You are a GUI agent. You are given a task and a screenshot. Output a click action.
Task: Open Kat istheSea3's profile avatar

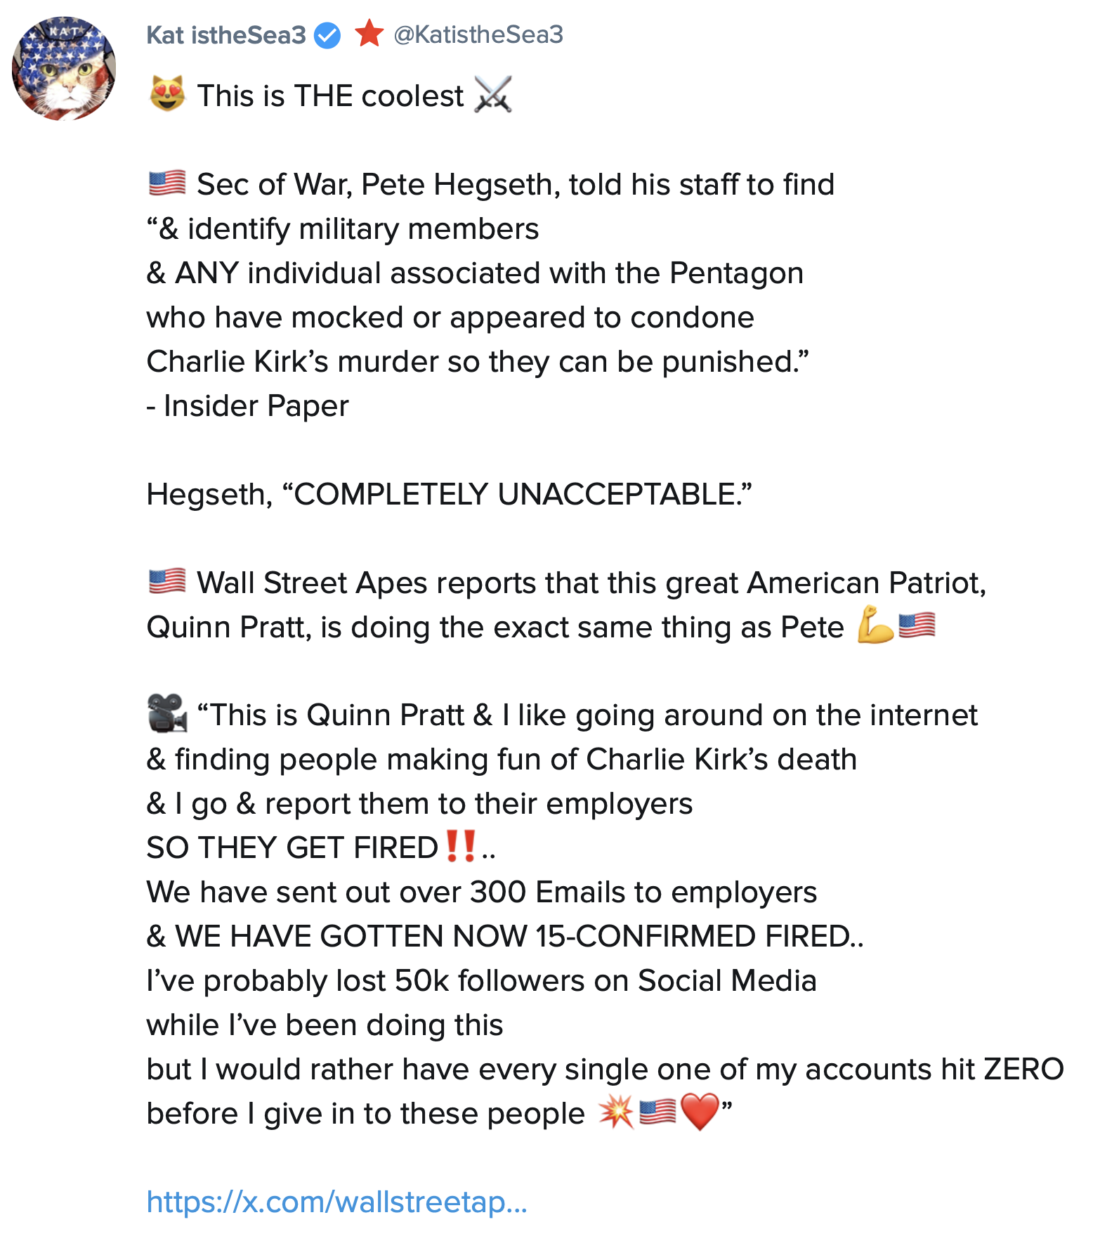click(64, 69)
